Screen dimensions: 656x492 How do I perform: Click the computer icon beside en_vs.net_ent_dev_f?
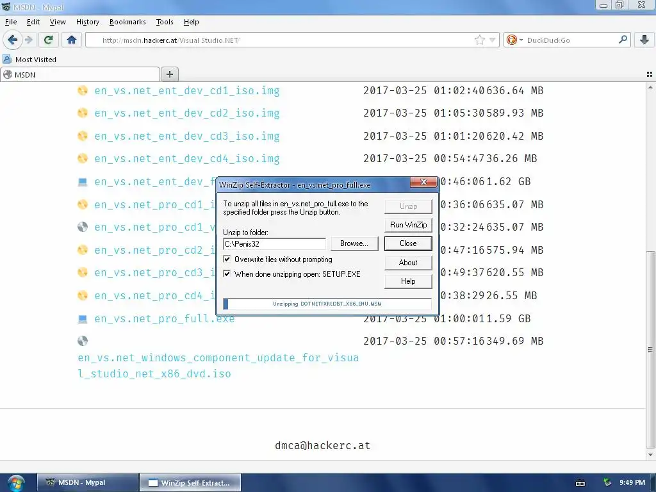(x=83, y=181)
